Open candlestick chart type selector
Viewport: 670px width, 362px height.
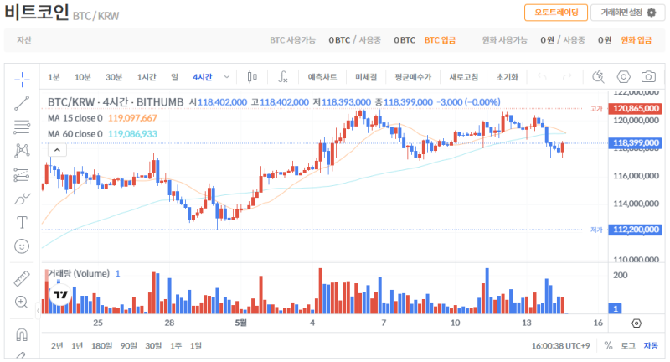(x=252, y=77)
